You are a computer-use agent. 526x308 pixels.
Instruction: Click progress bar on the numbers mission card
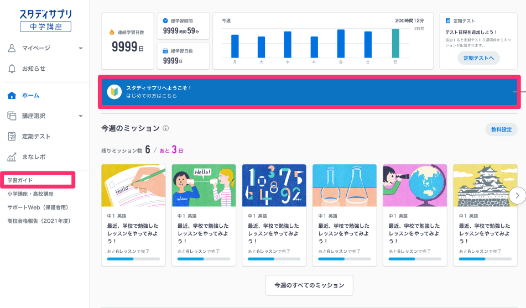pos(274,259)
